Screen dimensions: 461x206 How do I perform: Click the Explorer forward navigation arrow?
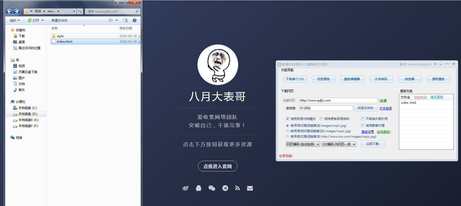16,11
